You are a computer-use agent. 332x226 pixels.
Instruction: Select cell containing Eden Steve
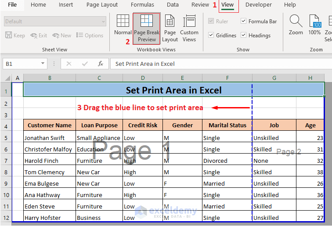click(x=50, y=205)
